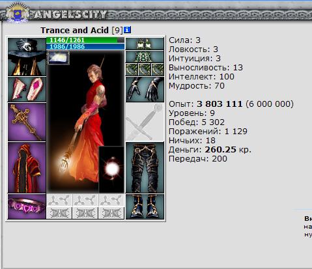Click the Trance and Acid player name

click(x=74, y=30)
